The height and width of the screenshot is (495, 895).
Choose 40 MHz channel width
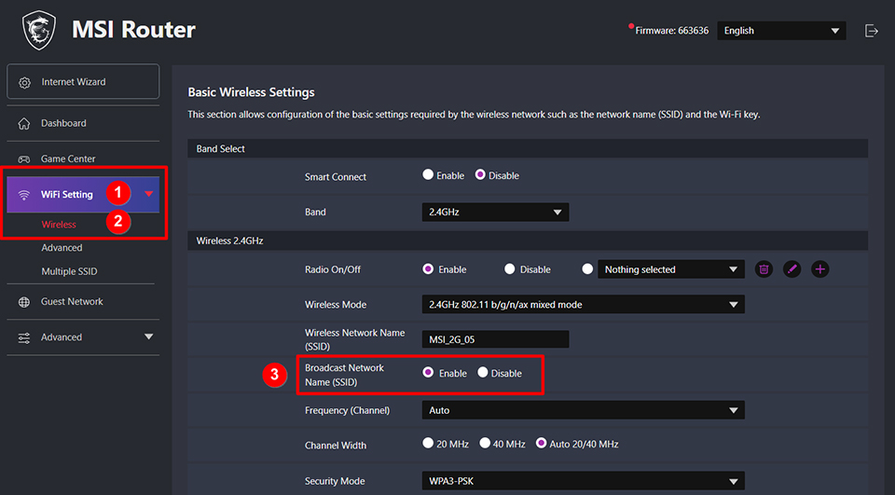[485, 443]
